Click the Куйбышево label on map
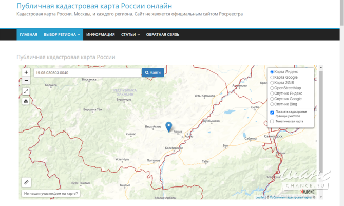 pyautogui.click(x=211, y=121)
